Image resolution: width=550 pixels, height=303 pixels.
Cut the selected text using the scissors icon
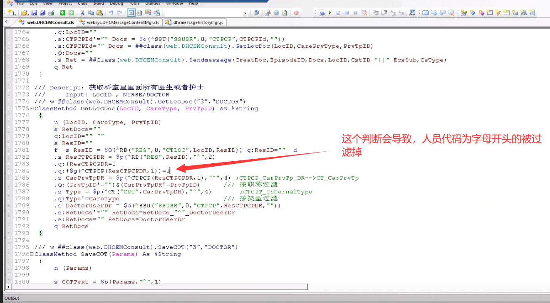pyautogui.click(x=83, y=12)
